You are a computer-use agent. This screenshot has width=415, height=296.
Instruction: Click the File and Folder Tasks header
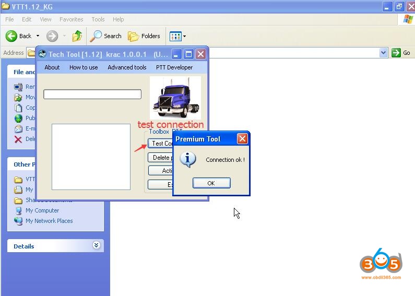(x=22, y=72)
